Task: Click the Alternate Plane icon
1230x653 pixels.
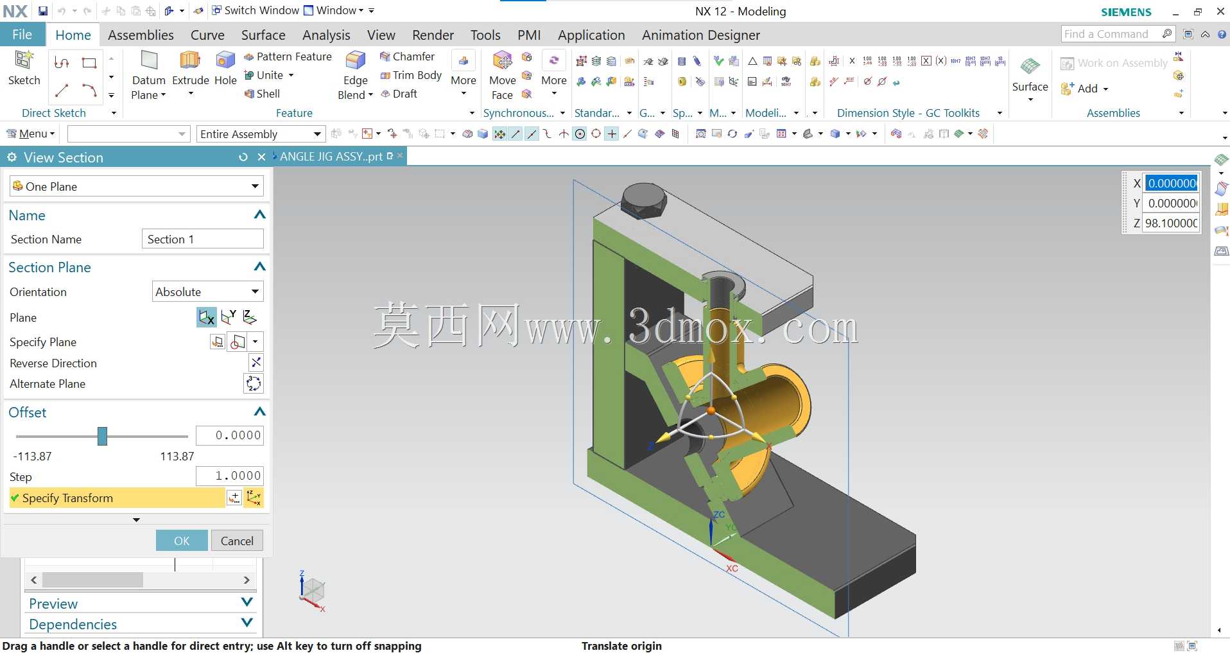Action: tap(254, 383)
